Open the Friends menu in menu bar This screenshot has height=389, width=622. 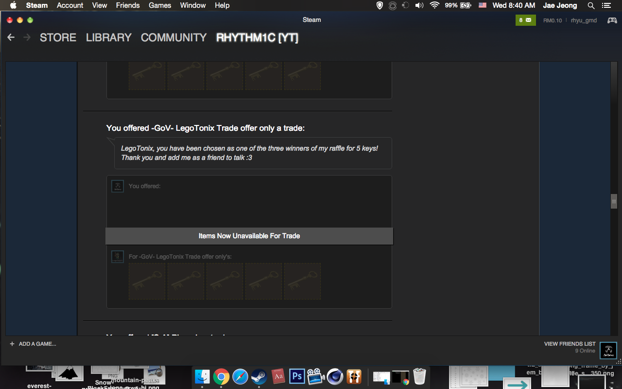point(128,5)
